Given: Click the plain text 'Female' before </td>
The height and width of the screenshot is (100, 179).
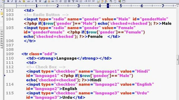Looking at the screenshot, I should (95, 36).
